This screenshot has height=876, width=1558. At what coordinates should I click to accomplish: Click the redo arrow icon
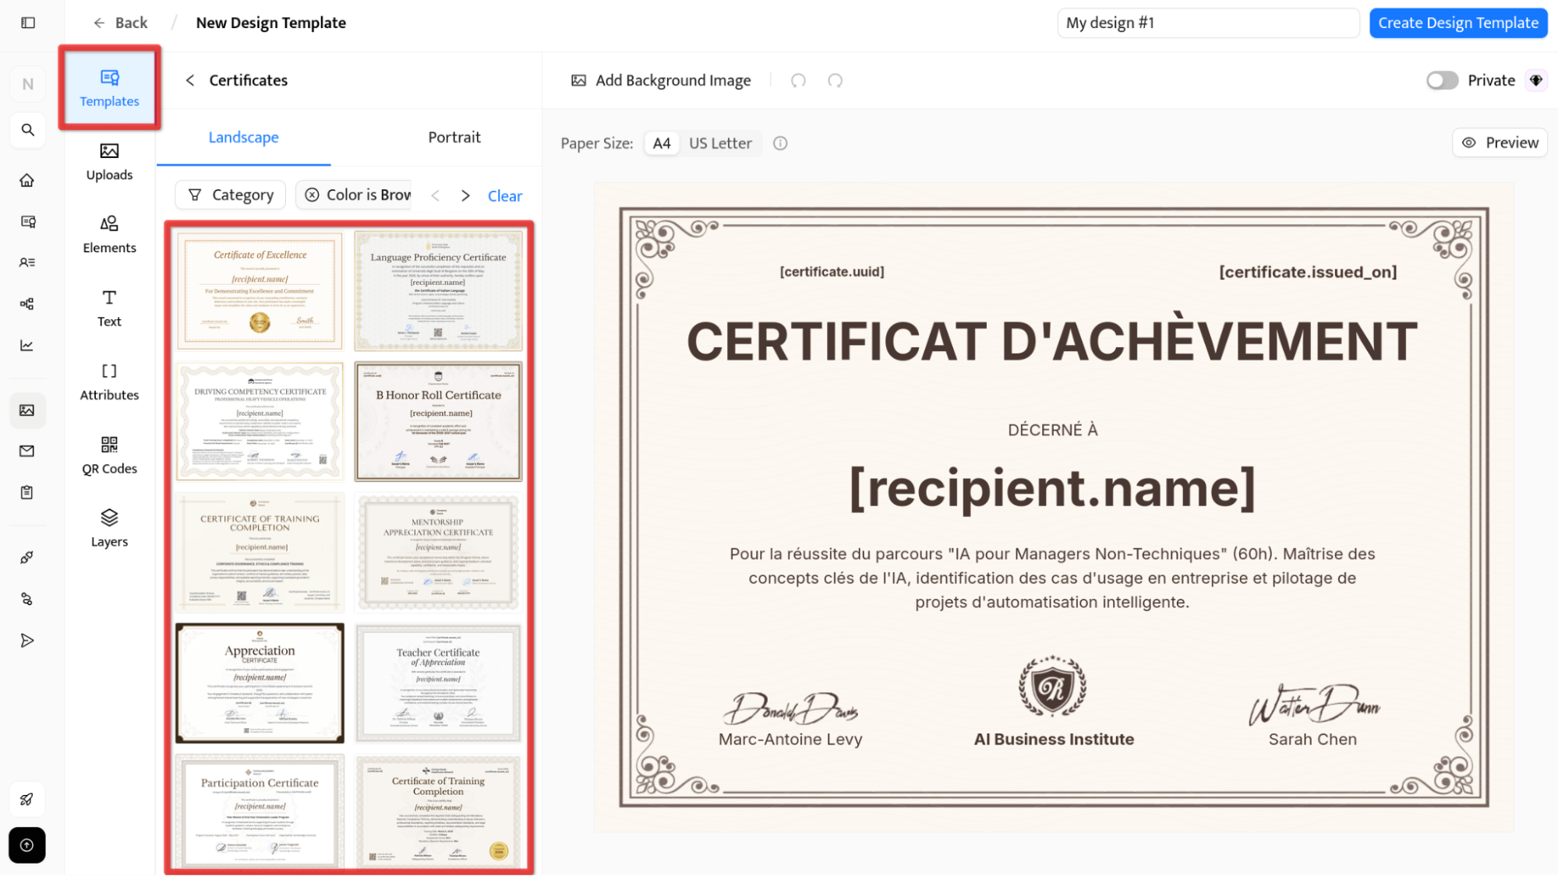tap(836, 80)
